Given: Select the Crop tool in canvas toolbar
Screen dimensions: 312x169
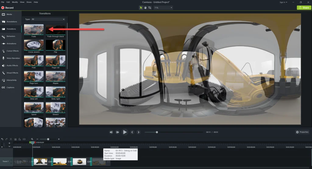Looking at the screenshot, I should (150, 8).
